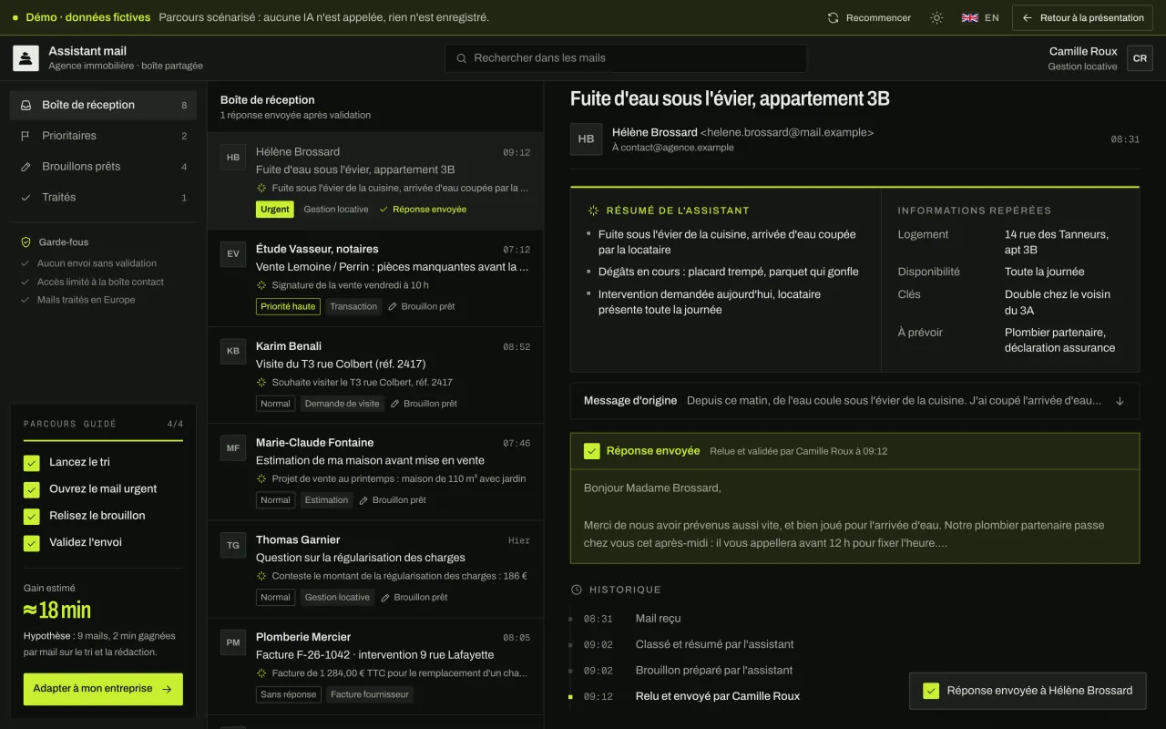Toggle the Validez l'envoi checkbox
The image size is (1166, 729).
coord(32,543)
